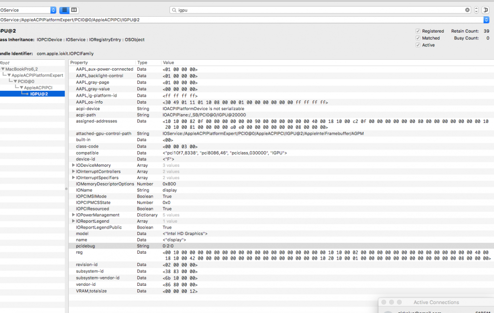
Task: Step through search results arrows
Action: coord(476,10)
